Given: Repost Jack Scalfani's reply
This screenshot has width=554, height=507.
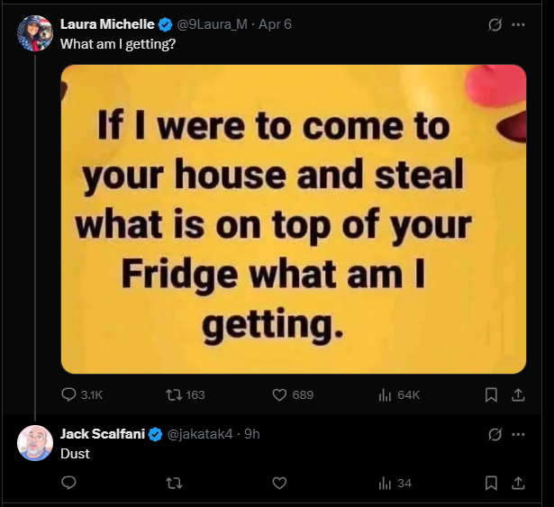Looking at the screenshot, I should point(174,483).
